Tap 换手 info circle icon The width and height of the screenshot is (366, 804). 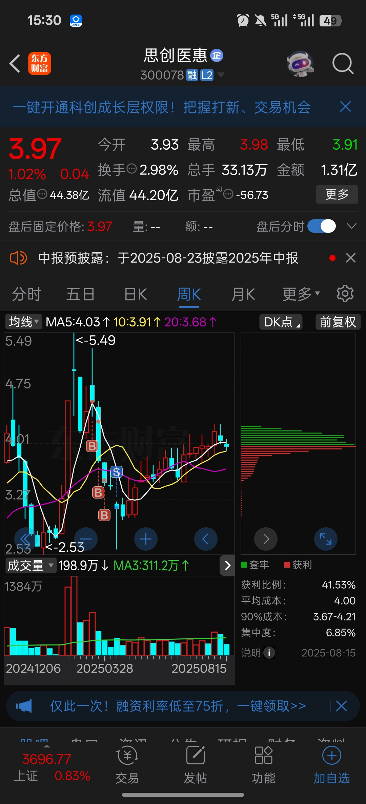coord(131,168)
